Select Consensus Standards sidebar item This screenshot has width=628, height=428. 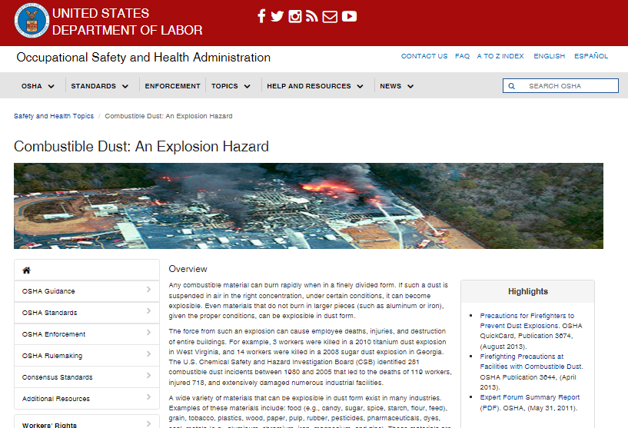pos(87,377)
